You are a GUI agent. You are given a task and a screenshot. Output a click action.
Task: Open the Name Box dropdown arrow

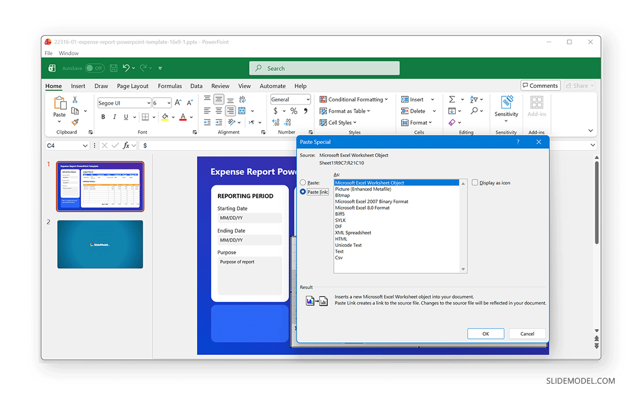[85, 145]
